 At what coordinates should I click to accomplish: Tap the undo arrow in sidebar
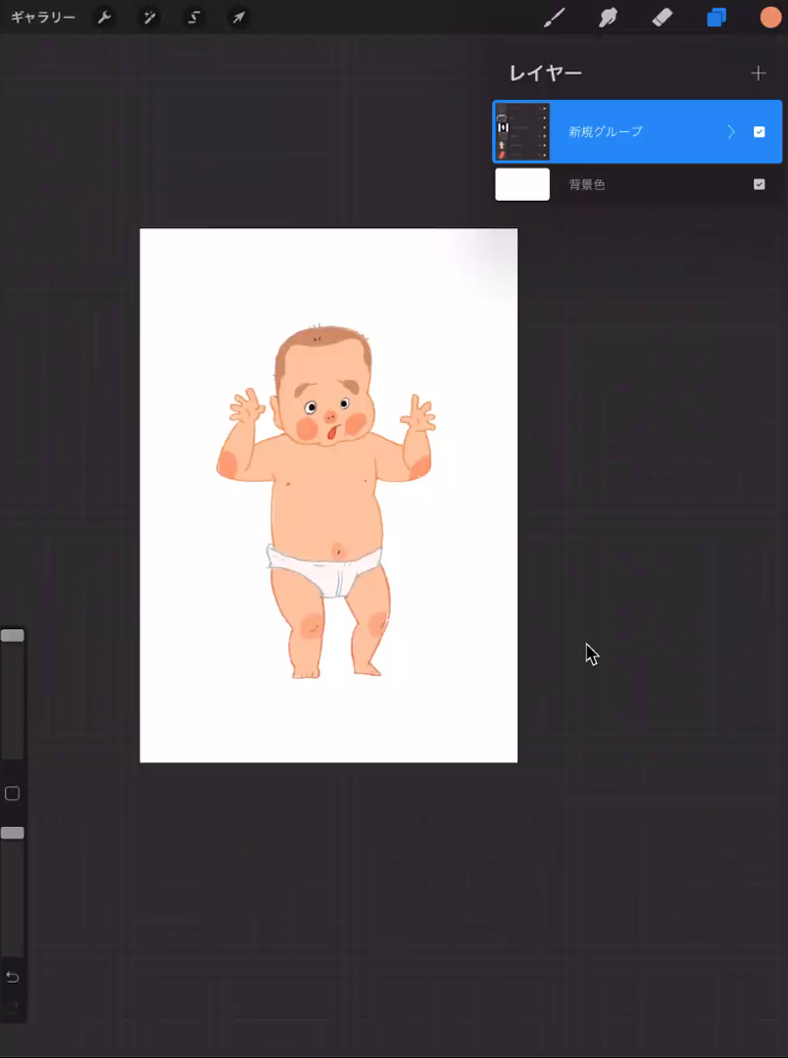click(13, 977)
